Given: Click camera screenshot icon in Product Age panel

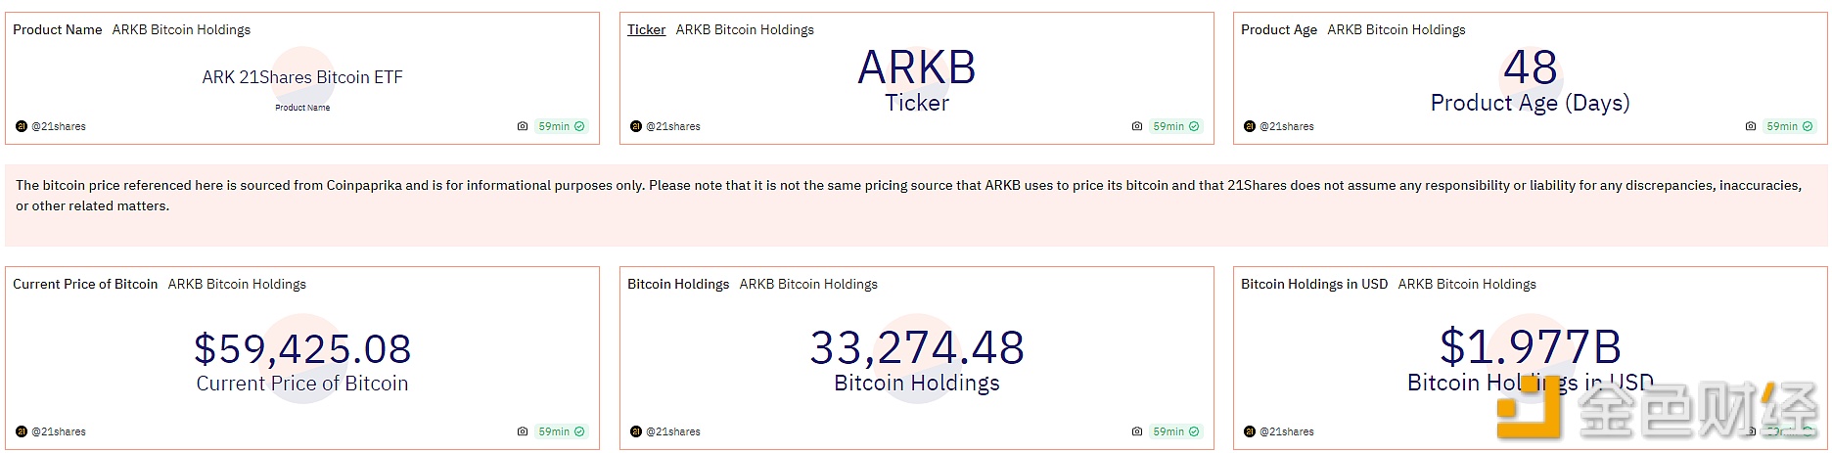Looking at the screenshot, I should (x=1751, y=126).
